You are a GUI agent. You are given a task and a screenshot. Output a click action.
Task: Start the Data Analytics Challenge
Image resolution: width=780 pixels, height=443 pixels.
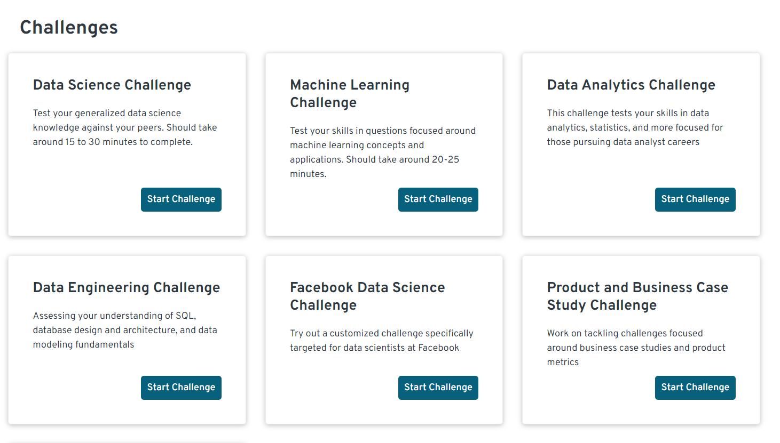tap(695, 199)
